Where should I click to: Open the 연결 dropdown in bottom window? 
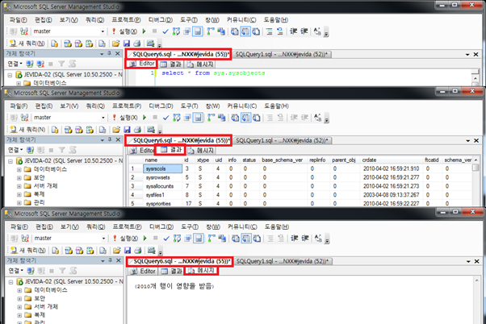pos(15,271)
